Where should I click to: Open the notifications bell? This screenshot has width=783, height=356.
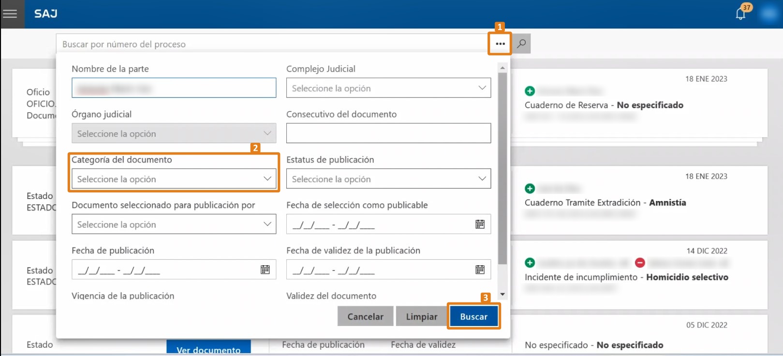click(740, 14)
